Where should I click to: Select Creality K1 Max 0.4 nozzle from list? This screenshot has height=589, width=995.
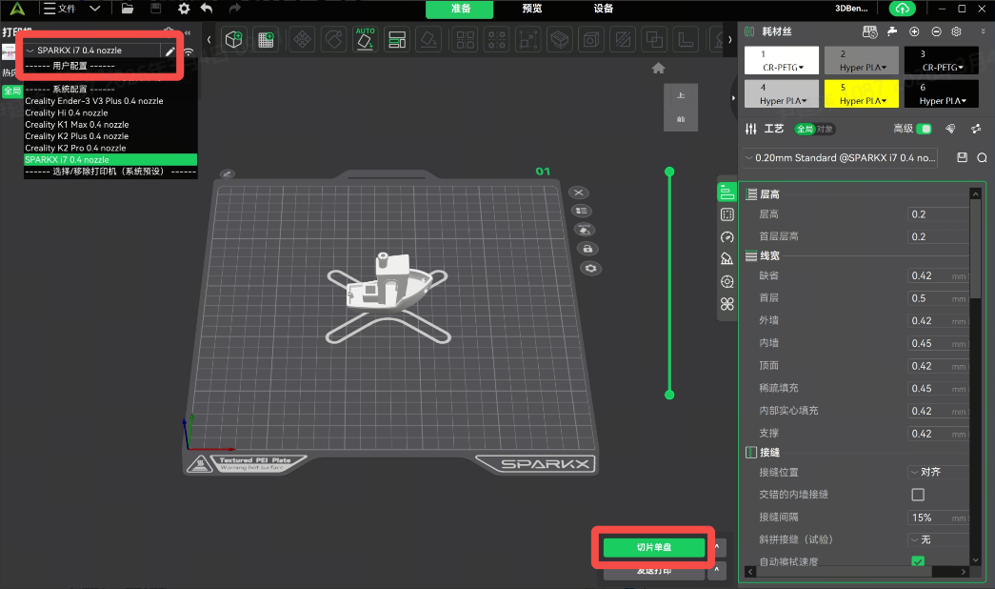(77, 125)
